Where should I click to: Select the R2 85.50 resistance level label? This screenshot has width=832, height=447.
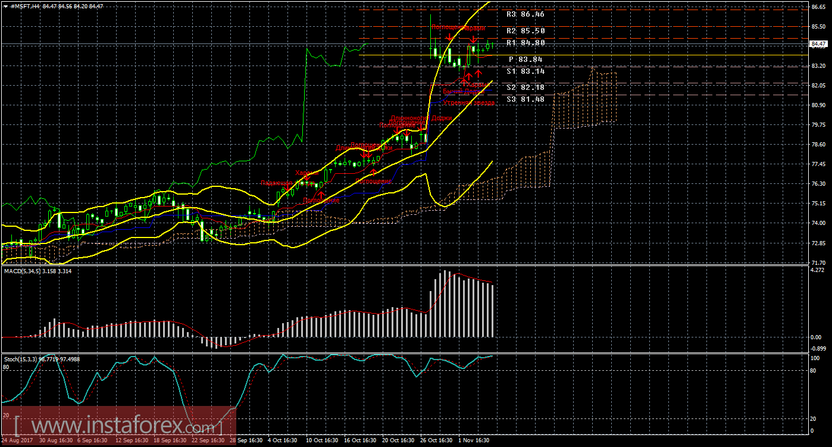(x=526, y=30)
